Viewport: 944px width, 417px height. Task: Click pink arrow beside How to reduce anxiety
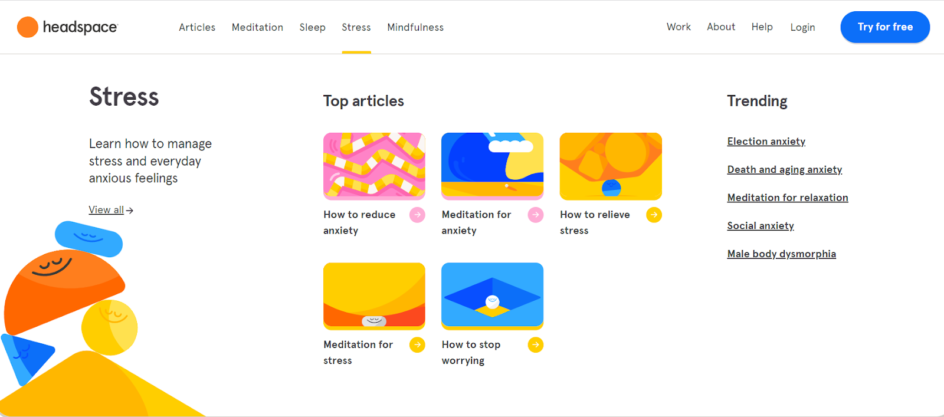point(417,215)
